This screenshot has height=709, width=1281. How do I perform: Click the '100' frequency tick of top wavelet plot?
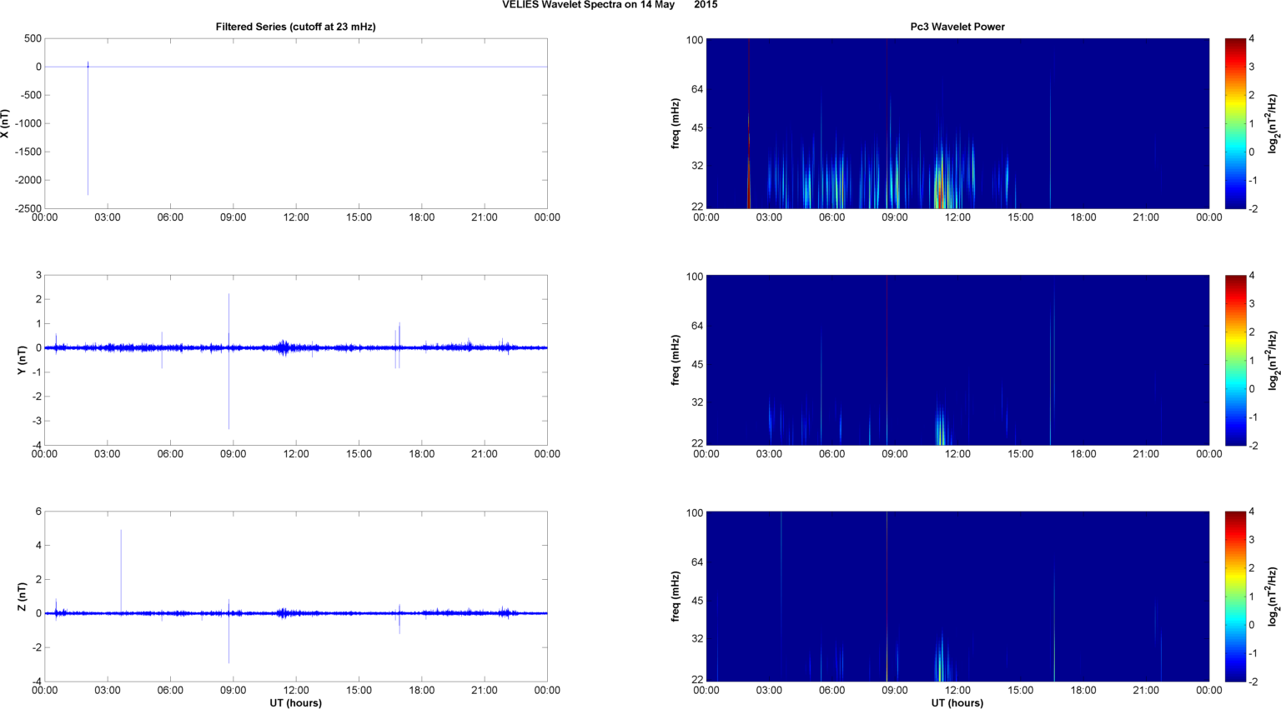(695, 39)
